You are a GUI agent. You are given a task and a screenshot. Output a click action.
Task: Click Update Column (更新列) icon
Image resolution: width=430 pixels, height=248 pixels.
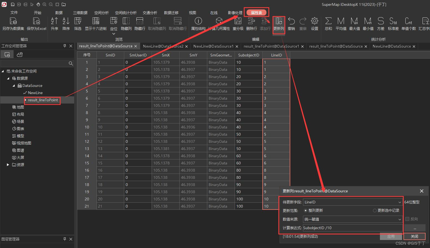click(x=279, y=21)
